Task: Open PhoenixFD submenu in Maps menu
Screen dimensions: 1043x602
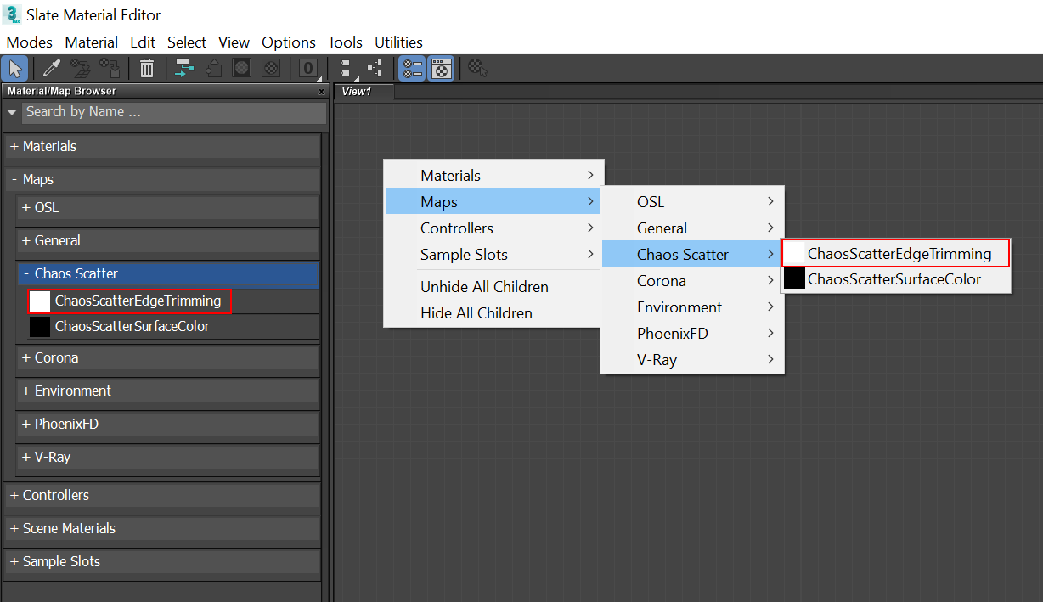Action: point(691,333)
